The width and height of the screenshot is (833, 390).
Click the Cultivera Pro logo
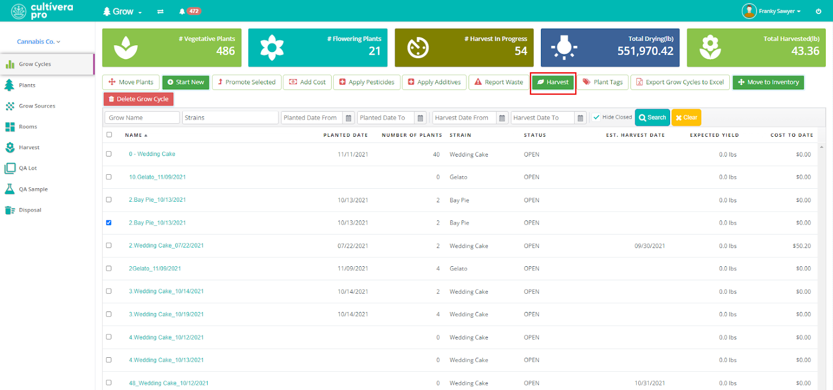click(42, 11)
